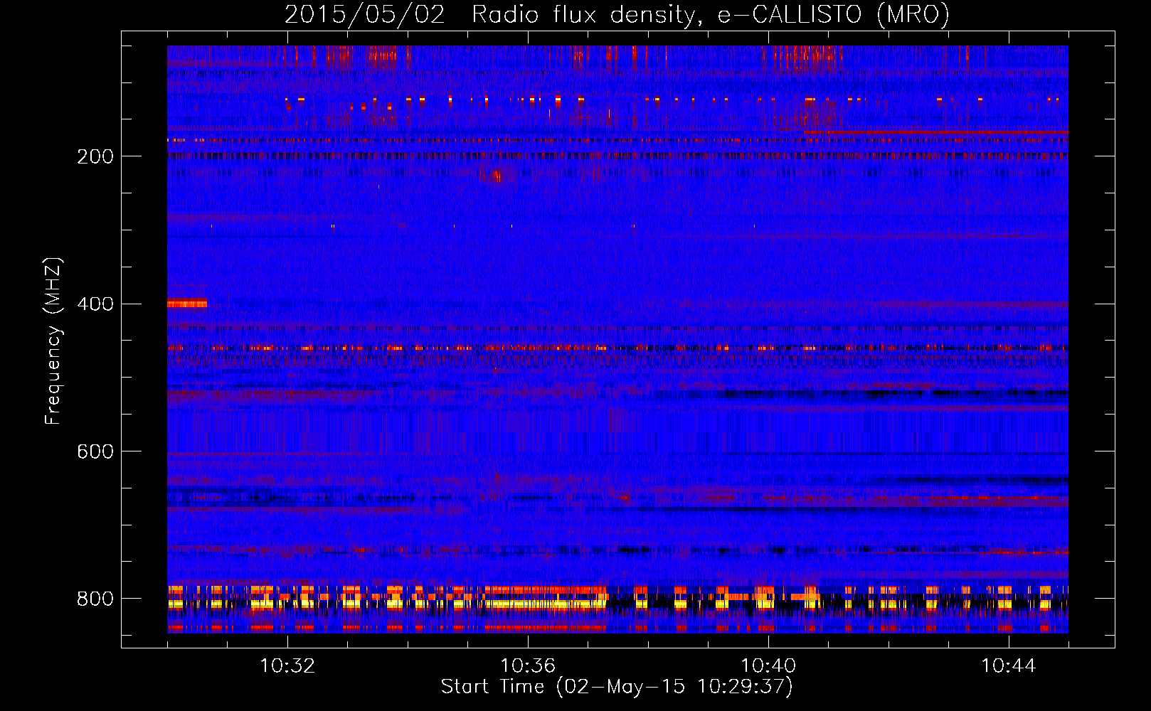The width and height of the screenshot is (1151, 711).
Task: Click the plot title '2015/05/02 Radio flux density, e-CALLISTO (MRO)'
Action: 617,14
